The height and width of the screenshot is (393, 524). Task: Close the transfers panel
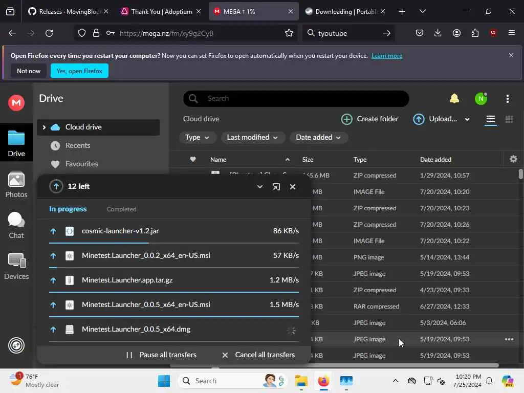pyautogui.click(x=292, y=187)
